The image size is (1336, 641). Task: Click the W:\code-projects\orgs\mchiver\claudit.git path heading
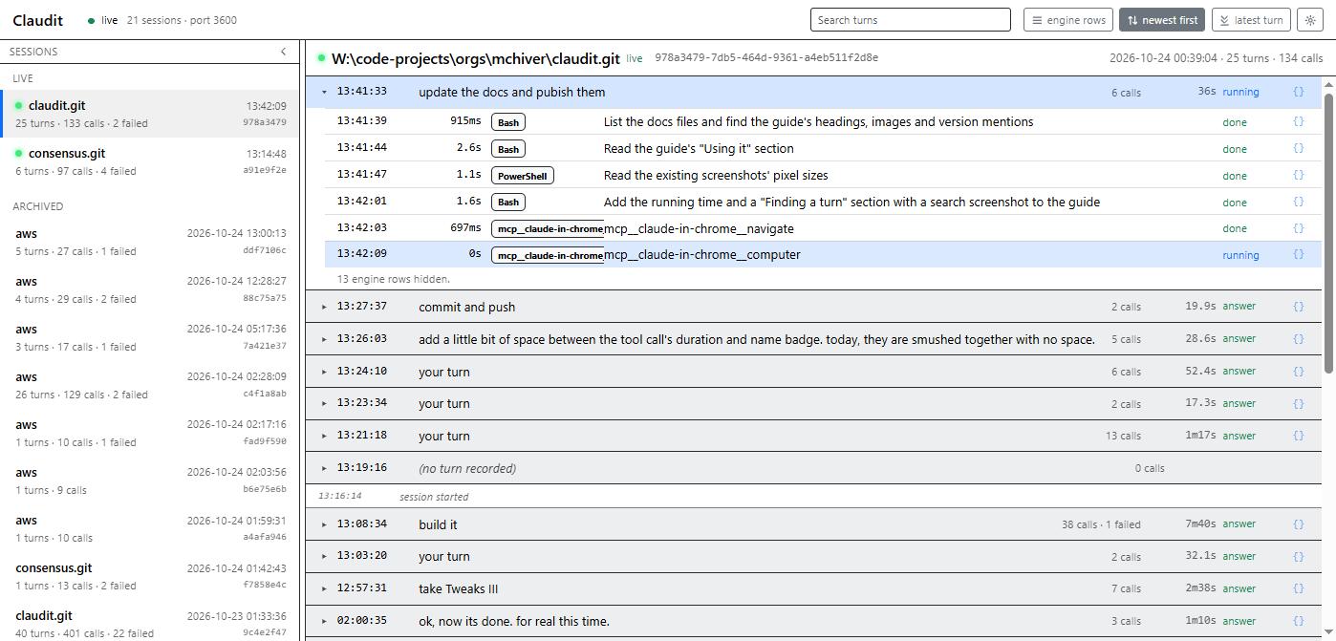pos(476,58)
